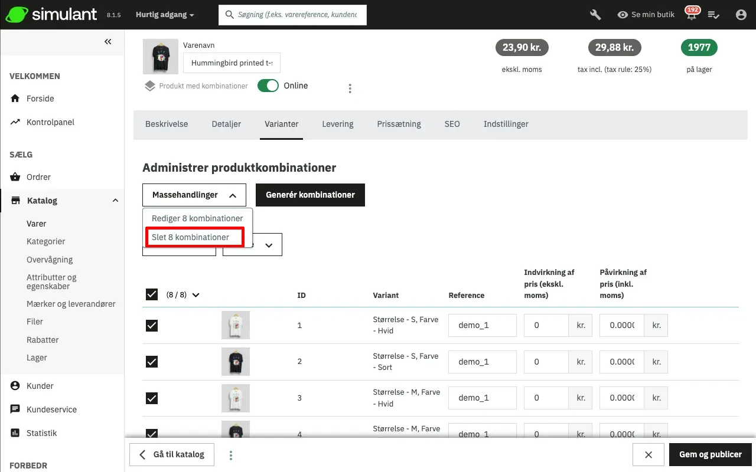The width and height of the screenshot is (756, 472).
Task: Collapse the sidebar with double chevron icon
Action: tap(107, 41)
